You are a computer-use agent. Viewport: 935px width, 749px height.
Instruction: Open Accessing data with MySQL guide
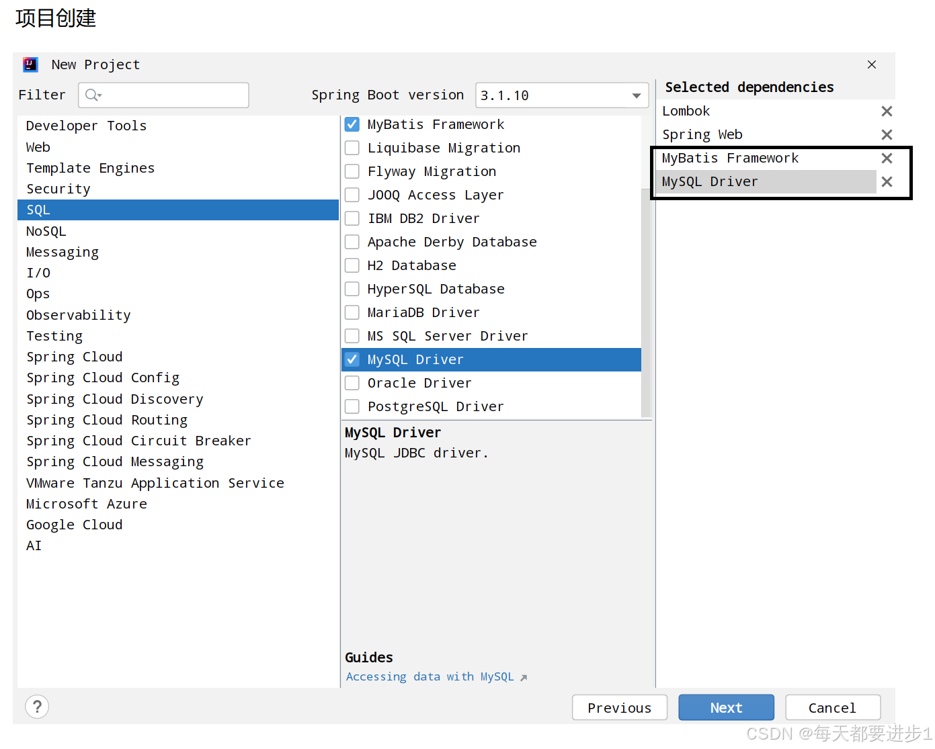(x=436, y=677)
